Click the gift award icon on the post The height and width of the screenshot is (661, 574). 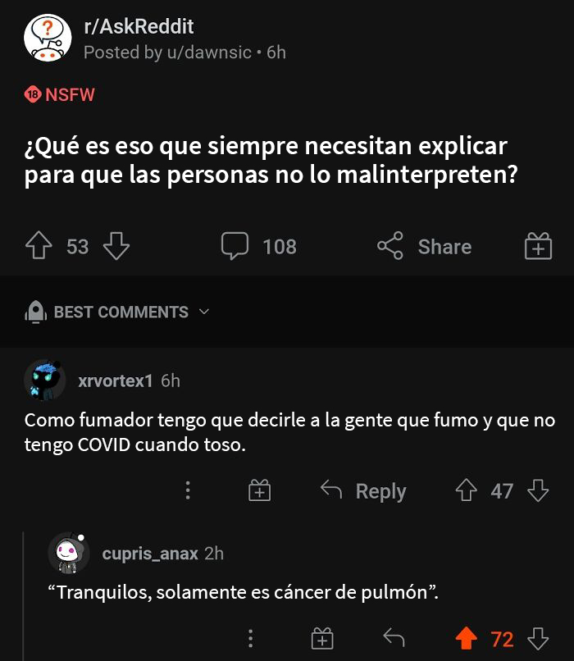539,246
